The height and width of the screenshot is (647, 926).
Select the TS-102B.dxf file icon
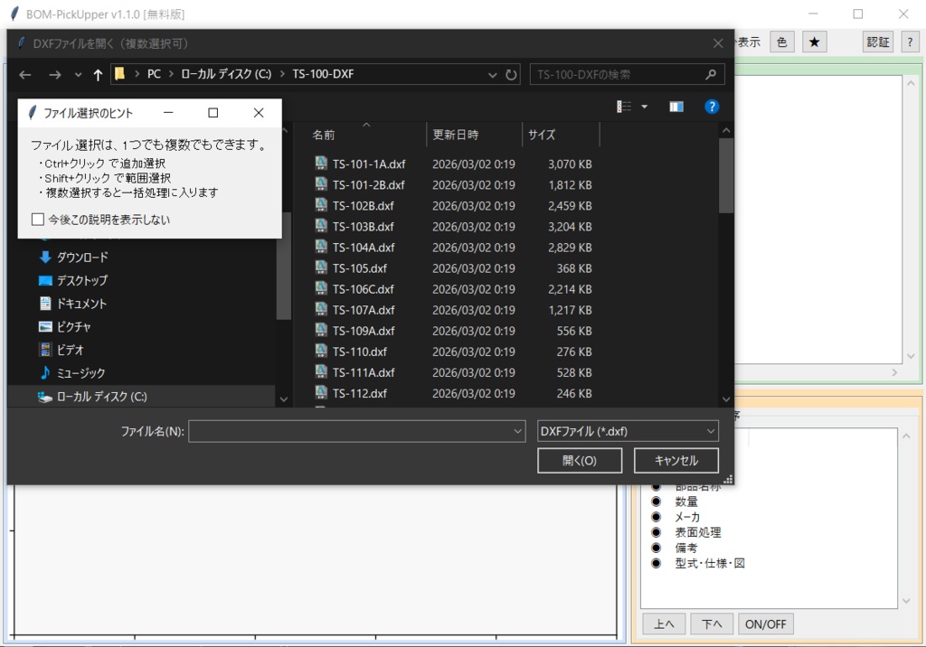[x=321, y=204]
